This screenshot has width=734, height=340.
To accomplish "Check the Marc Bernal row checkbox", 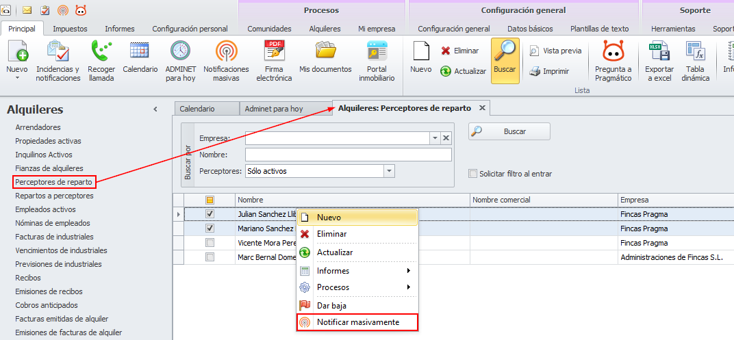I will pyautogui.click(x=210, y=257).
